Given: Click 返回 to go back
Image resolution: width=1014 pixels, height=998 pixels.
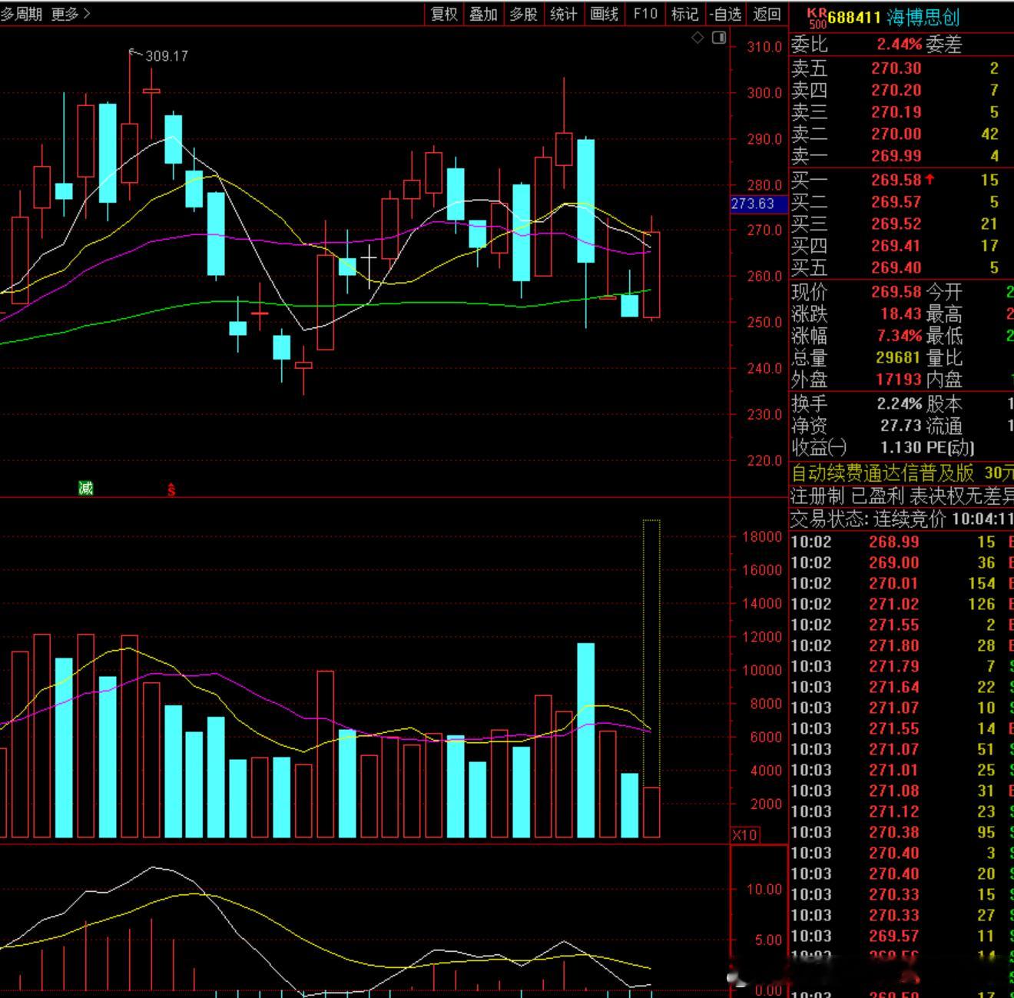Looking at the screenshot, I should (x=767, y=14).
